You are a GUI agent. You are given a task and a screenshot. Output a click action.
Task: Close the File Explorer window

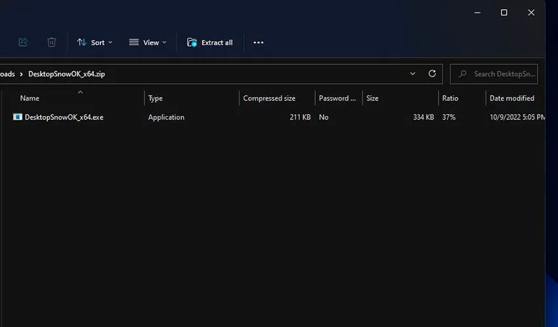point(531,12)
